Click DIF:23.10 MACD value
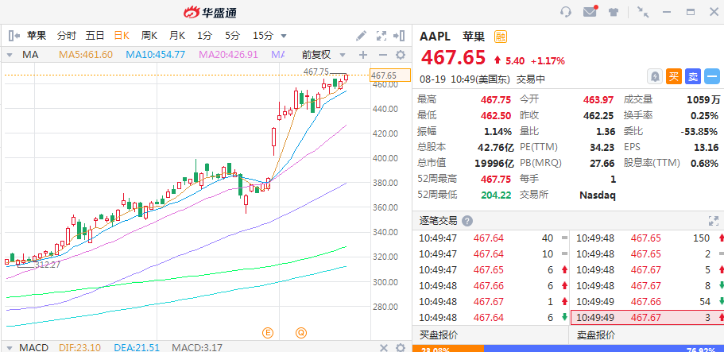This screenshot has height=352, width=724. (79, 347)
